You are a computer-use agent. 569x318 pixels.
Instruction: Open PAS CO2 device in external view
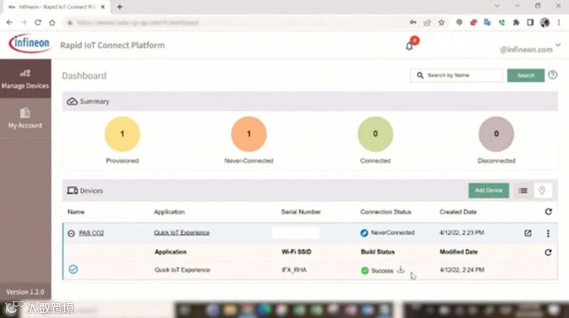coord(527,233)
